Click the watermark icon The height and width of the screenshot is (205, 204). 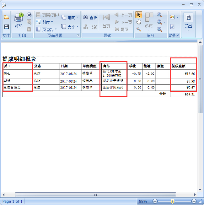[172, 27]
